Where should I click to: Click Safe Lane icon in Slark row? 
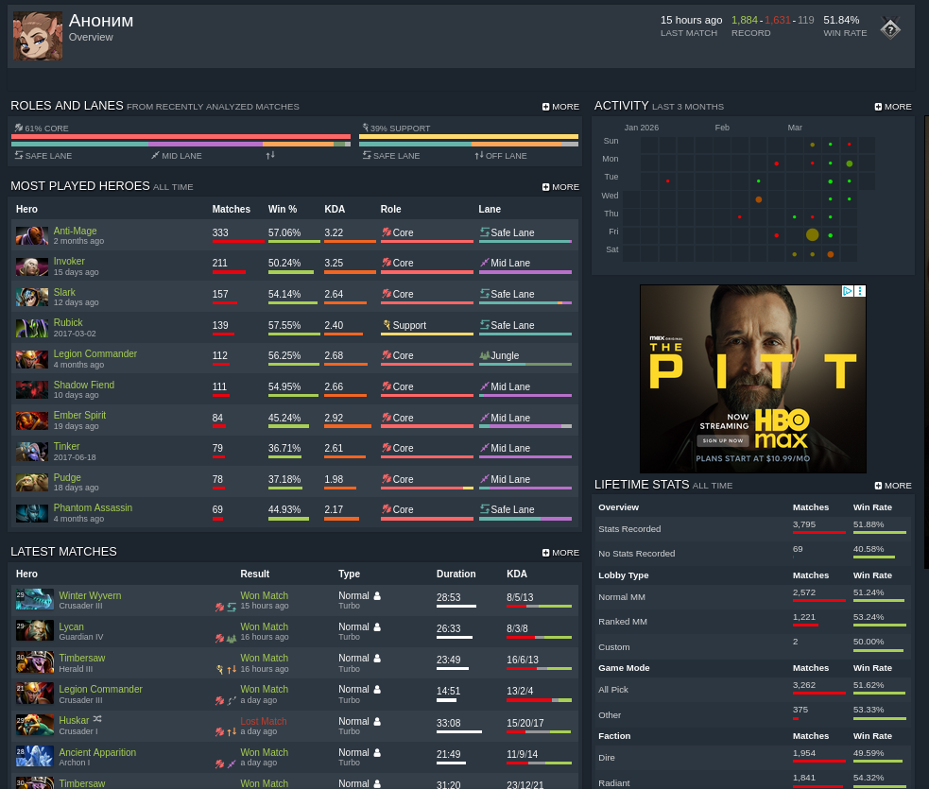[x=485, y=293]
